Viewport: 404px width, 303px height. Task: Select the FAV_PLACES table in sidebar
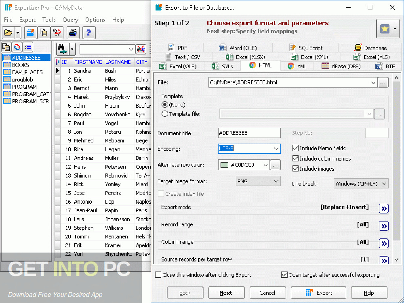click(x=27, y=72)
